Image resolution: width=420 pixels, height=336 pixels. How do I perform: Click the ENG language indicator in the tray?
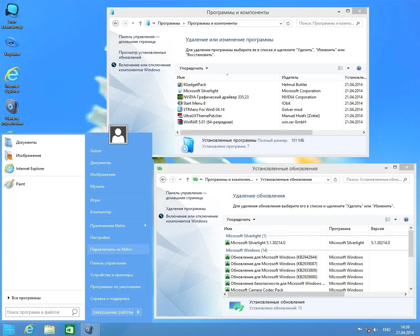coord(387,330)
